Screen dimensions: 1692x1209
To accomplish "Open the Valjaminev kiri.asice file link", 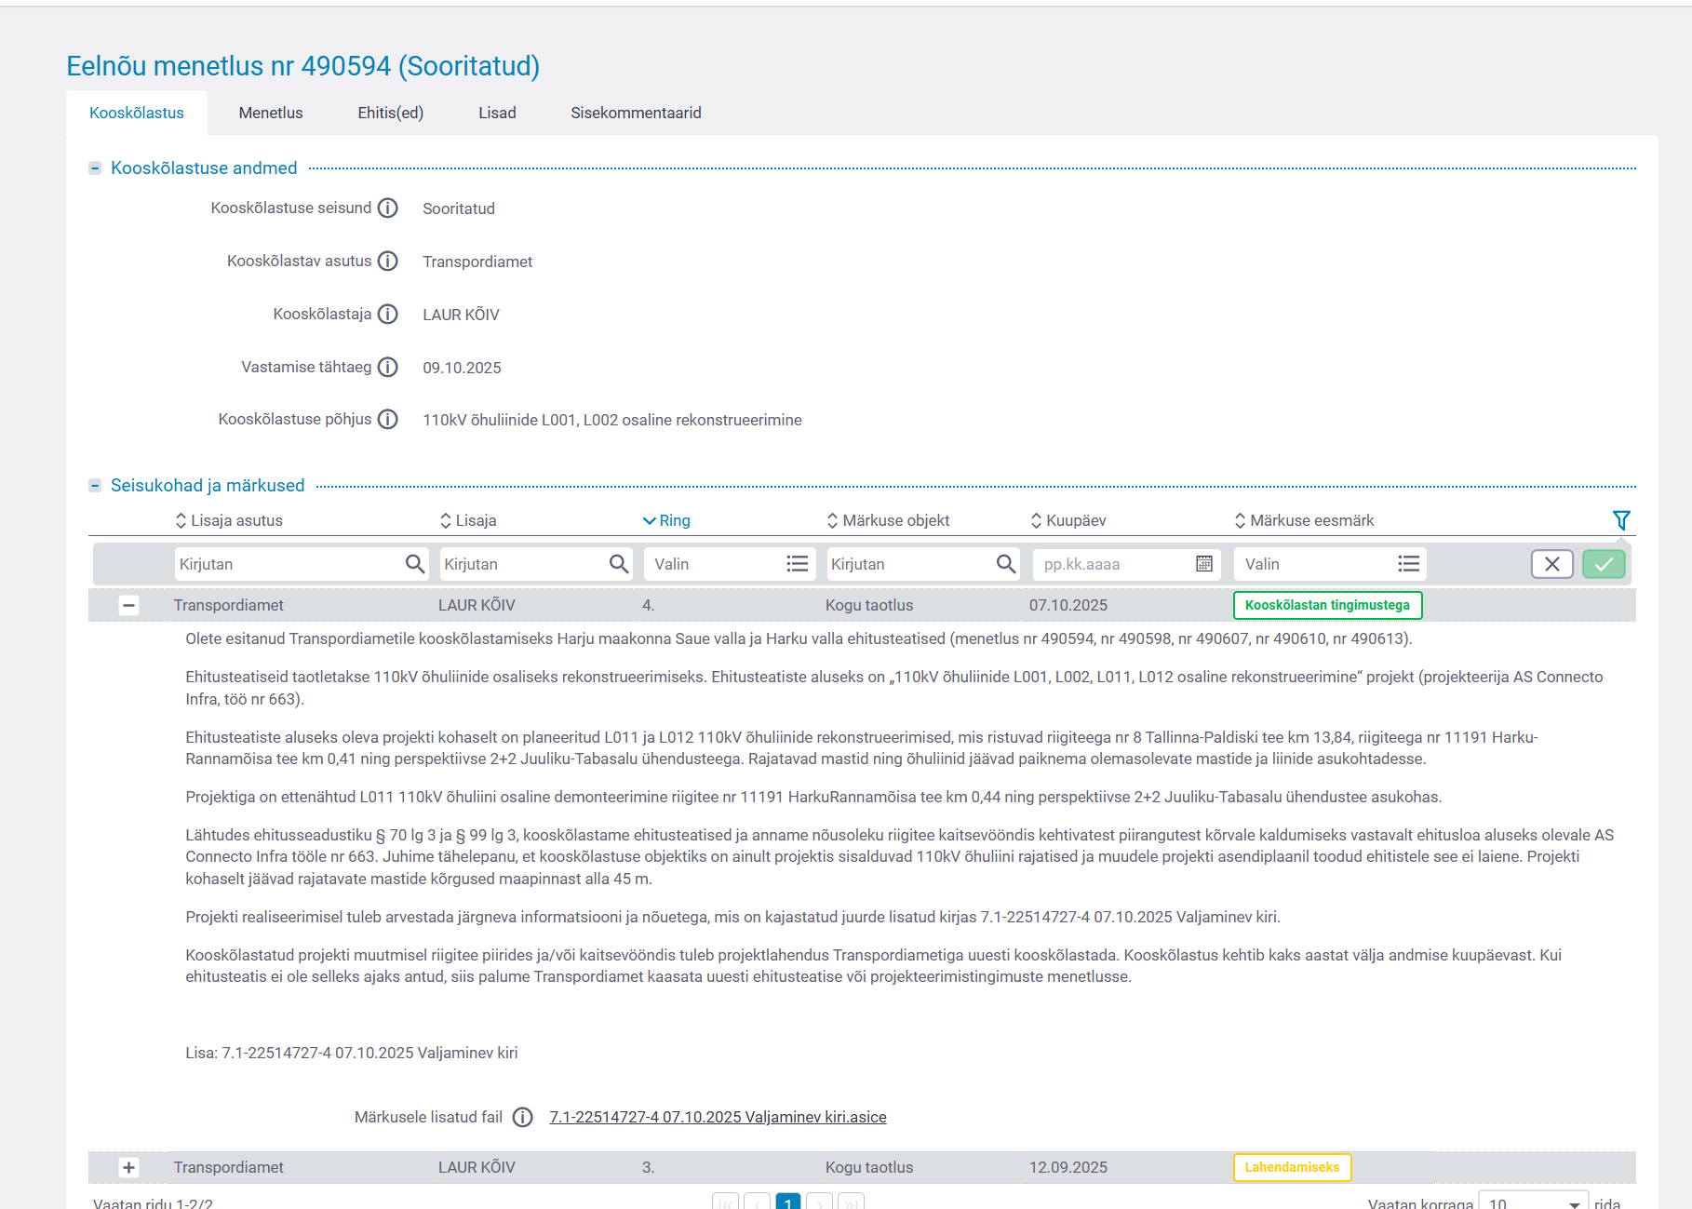I will coord(718,1117).
